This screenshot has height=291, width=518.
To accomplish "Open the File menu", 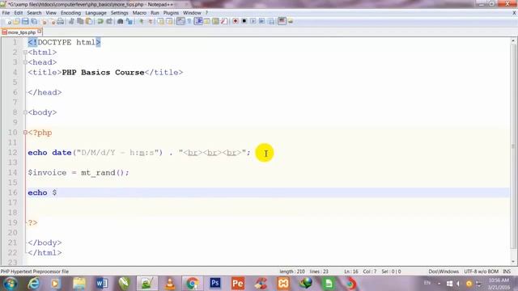I will point(6,13).
